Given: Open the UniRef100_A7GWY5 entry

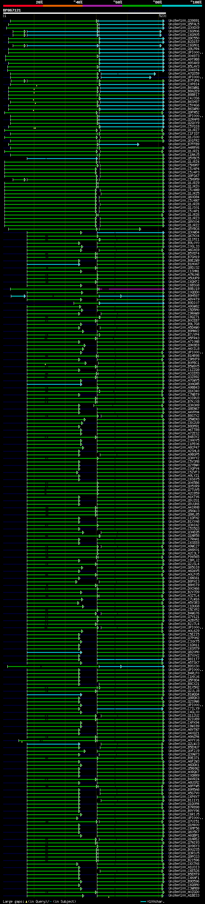Looking at the screenshot, I should pos(184,380).
